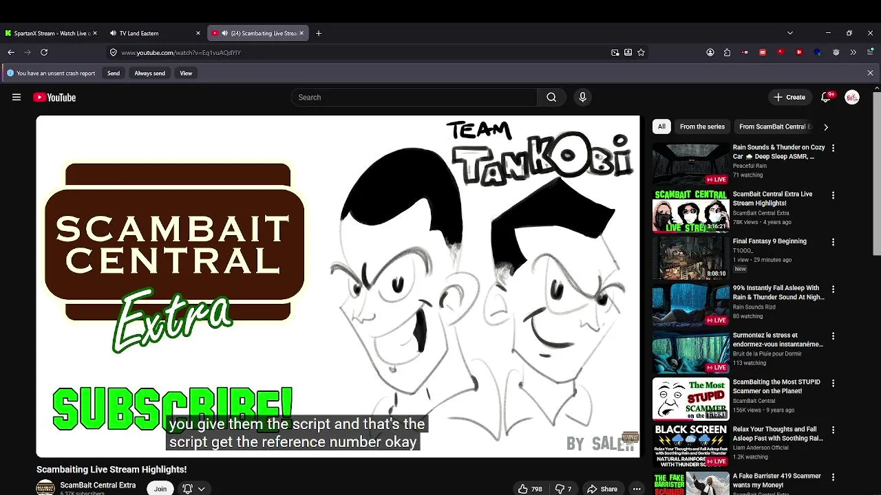Image resolution: width=881 pixels, height=495 pixels.
Task: Click the Create button
Action: coord(789,98)
